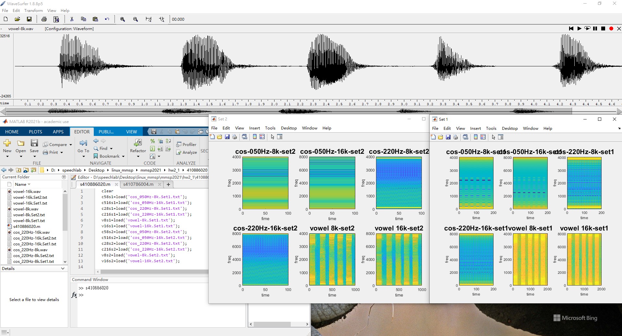
Task: Click MATLAB Save diskette button
Action: point(34,143)
